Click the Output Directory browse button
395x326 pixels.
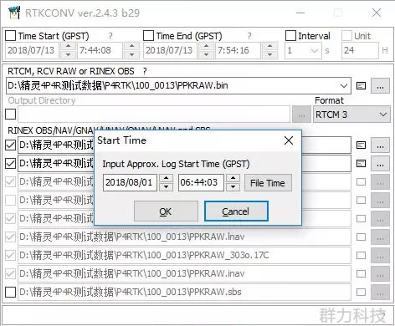click(x=301, y=115)
